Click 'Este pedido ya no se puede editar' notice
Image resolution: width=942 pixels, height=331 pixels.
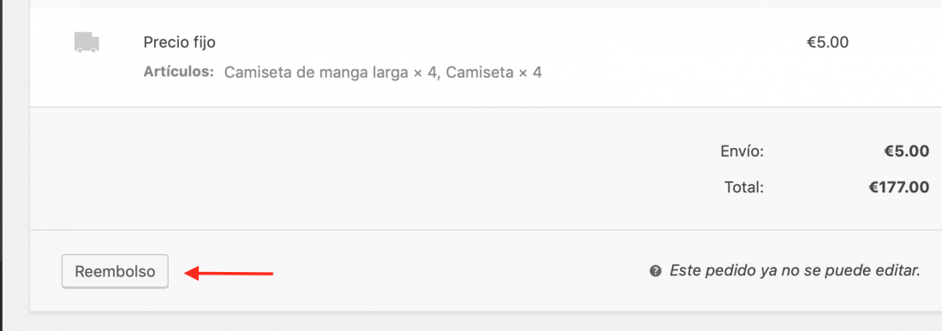[795, 271]
